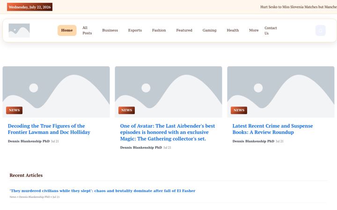The height and width of the screenshot is (210, 337).
Task: Click the Hurt Sesko ticker headline
Action: [299, 7]
